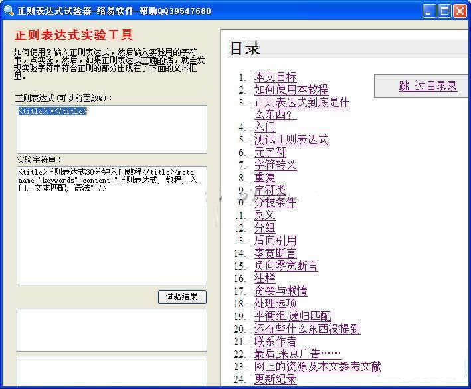Click the 正则表达式(可以前面放@) label
The image size is (471, 389).
tap(63, 98)
